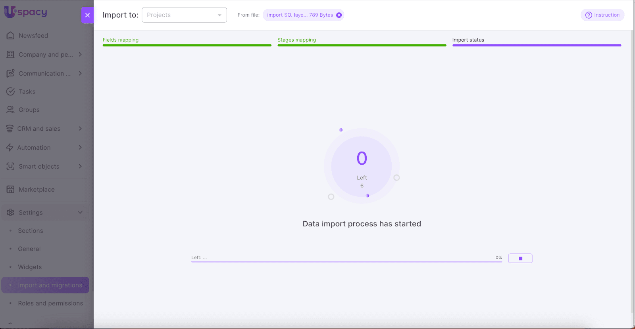The image size is (635, 329).
Task: Click the Smart objects icon
Action: click(x=11, y=167)
